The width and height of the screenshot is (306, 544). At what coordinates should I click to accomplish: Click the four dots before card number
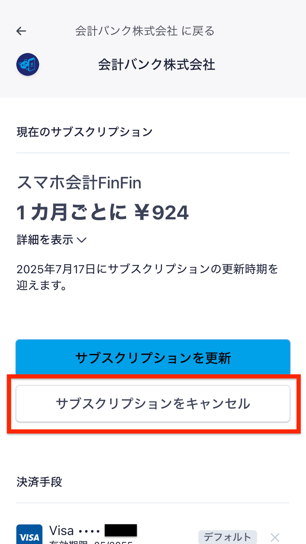[x=89, y=531]
